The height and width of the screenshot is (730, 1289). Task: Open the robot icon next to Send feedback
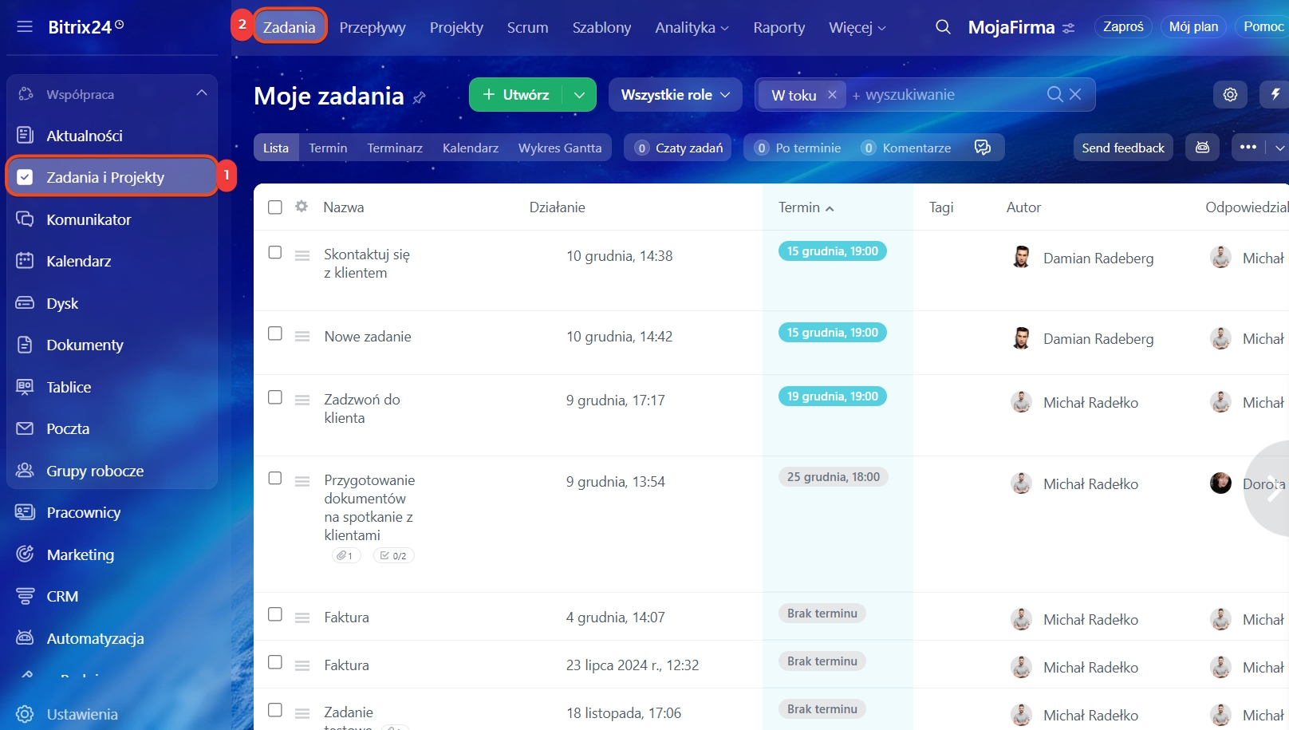[x=1202, y=148]
